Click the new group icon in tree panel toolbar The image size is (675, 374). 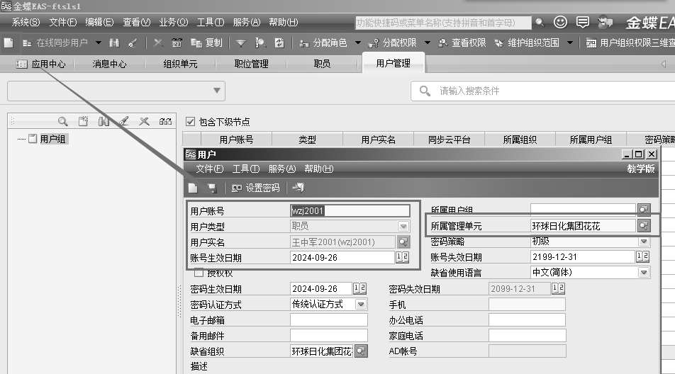tap(83, 122)
